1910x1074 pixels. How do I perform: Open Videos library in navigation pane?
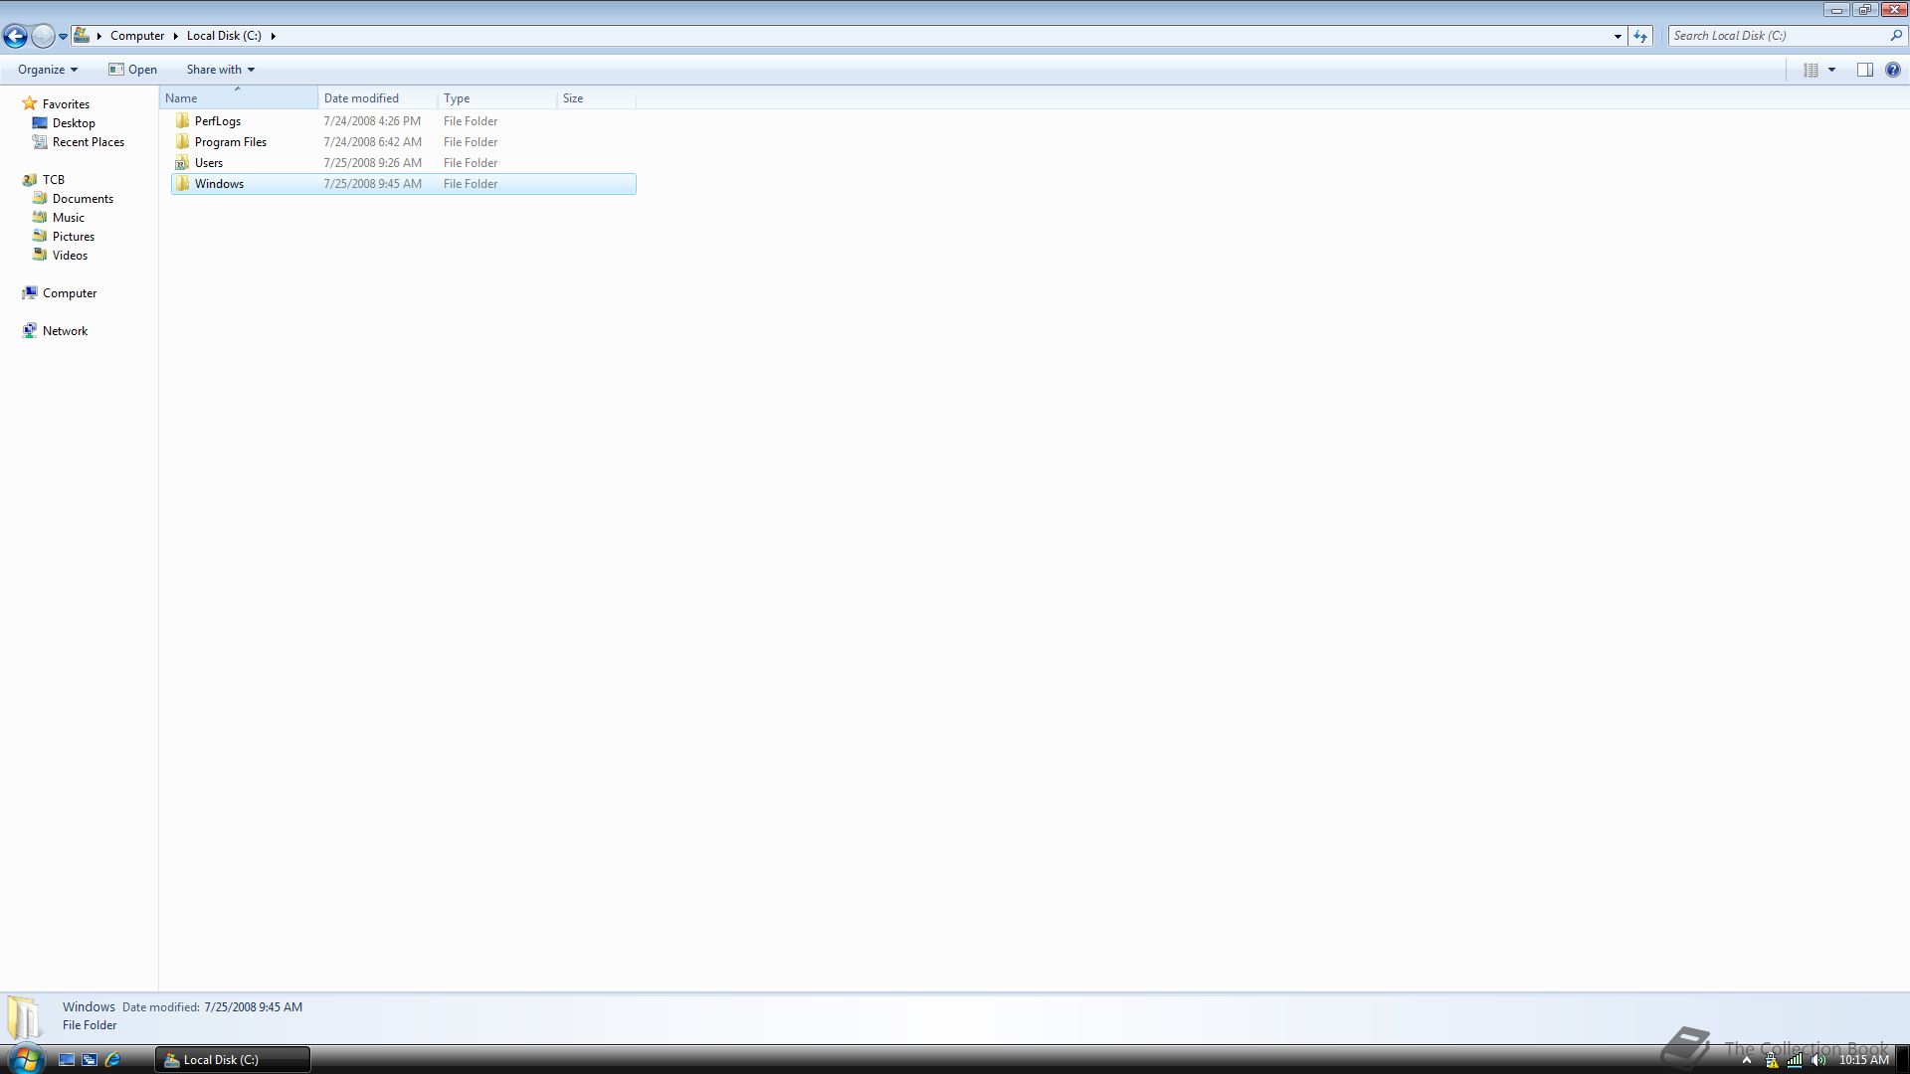click(60, 256)
